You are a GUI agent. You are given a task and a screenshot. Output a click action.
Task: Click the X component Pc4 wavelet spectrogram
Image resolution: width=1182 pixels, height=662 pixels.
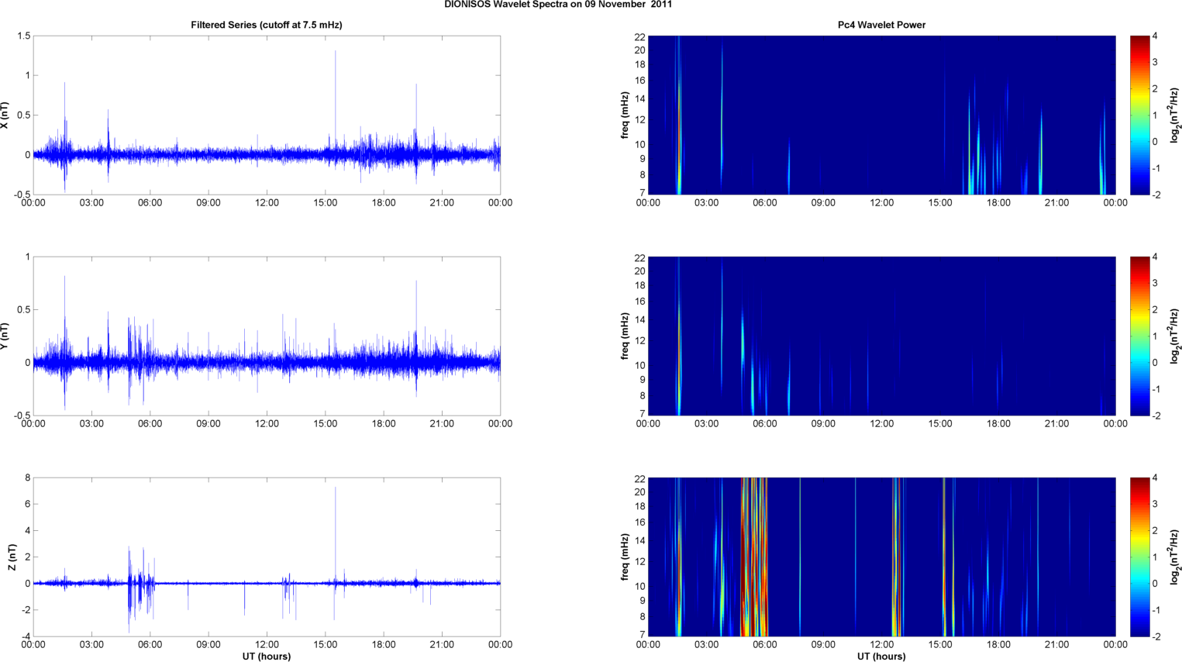[x=881, y=116]
